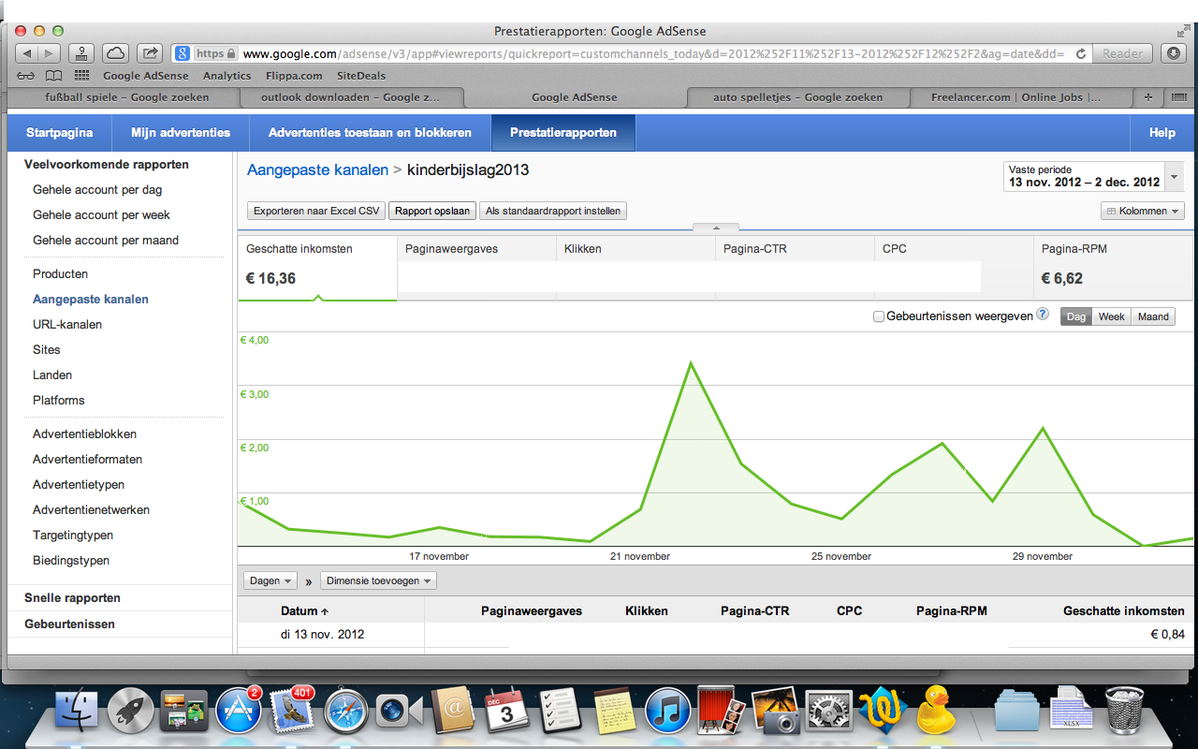Screen dimensions: 1198x749
Task: Open App Store with badge 2
Action: (x=239, y=712)
